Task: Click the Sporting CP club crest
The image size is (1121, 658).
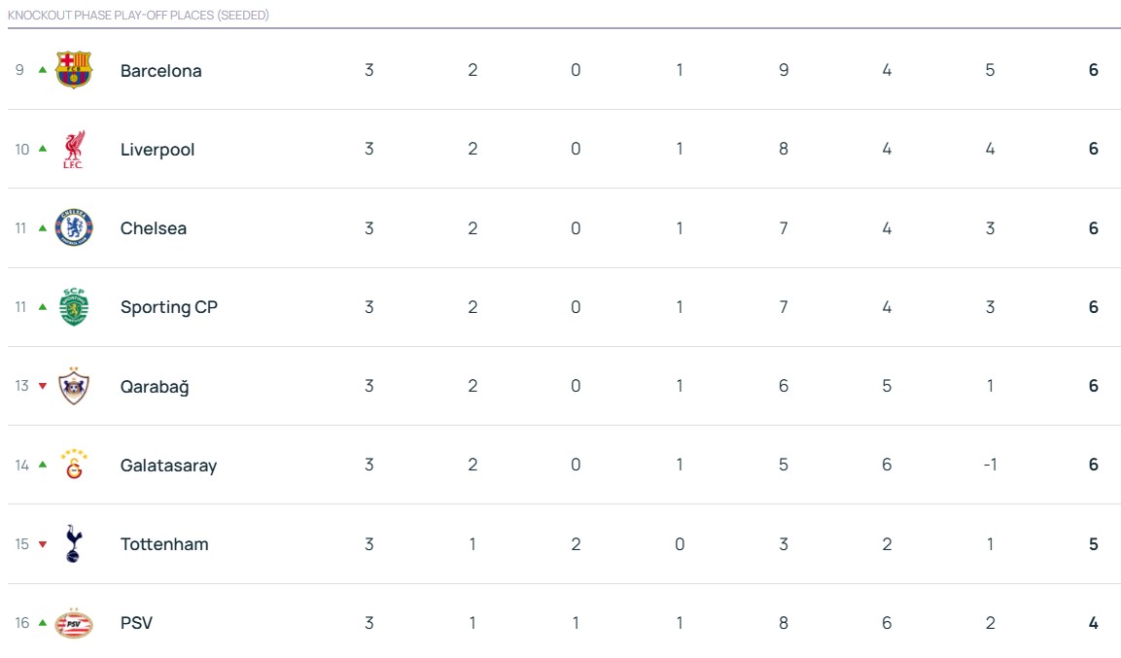Action: coord(74,307)
